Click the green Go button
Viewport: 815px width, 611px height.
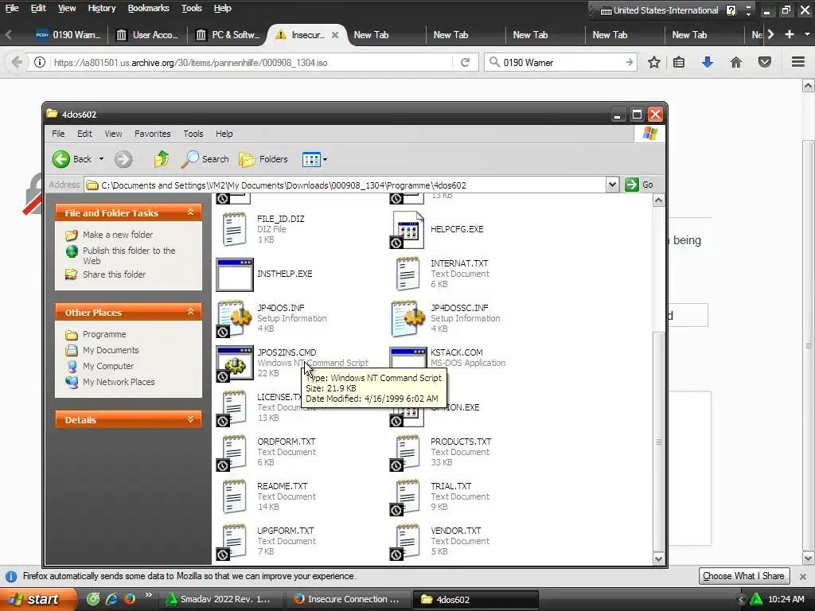[x=639, y=185]
